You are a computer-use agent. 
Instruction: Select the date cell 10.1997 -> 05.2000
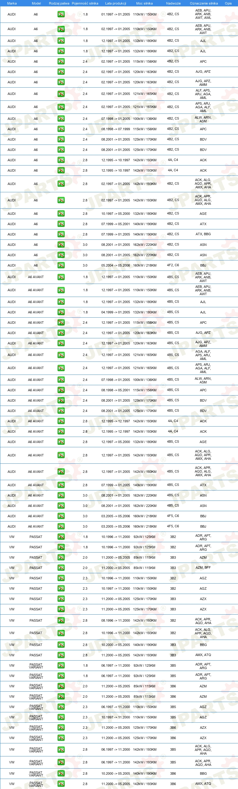tap(116, 214)
